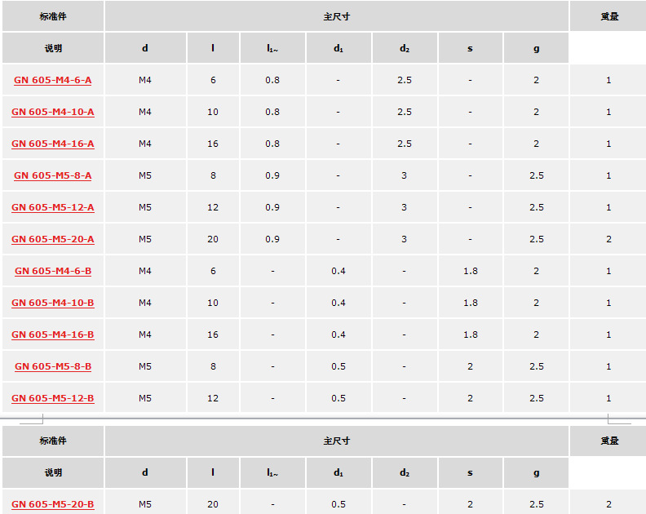646x514 pixels.
Task: Open the GN 605-M4-6-B product link
Action: (53, 271)
